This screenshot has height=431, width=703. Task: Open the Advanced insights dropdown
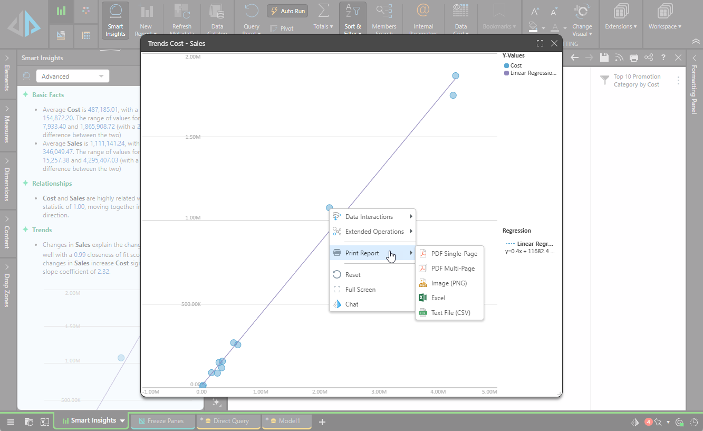pyautogui.click(x=73, y=76)
